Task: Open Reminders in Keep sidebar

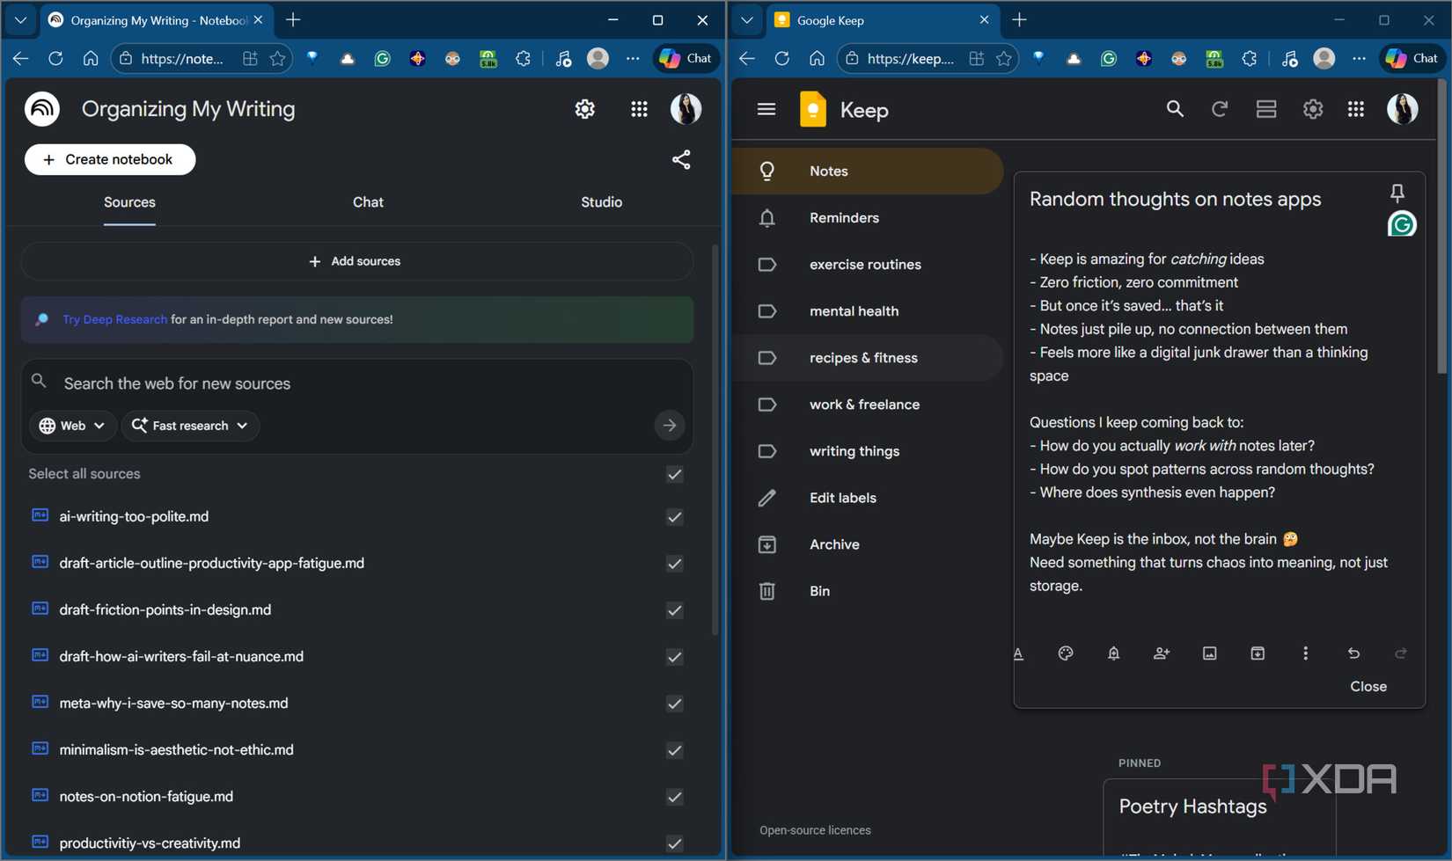Action: pyautogui.click(x=869, y=218)
